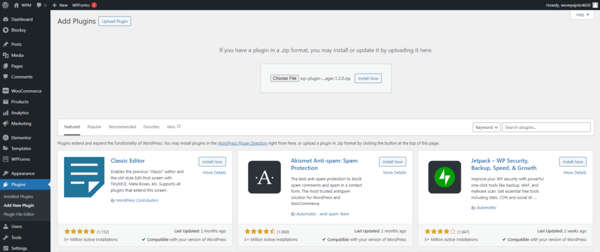Click the Tools wrench icon in sidebar
Screen dimensions: 600x252
pyautogui.click(x=5, y=237)
